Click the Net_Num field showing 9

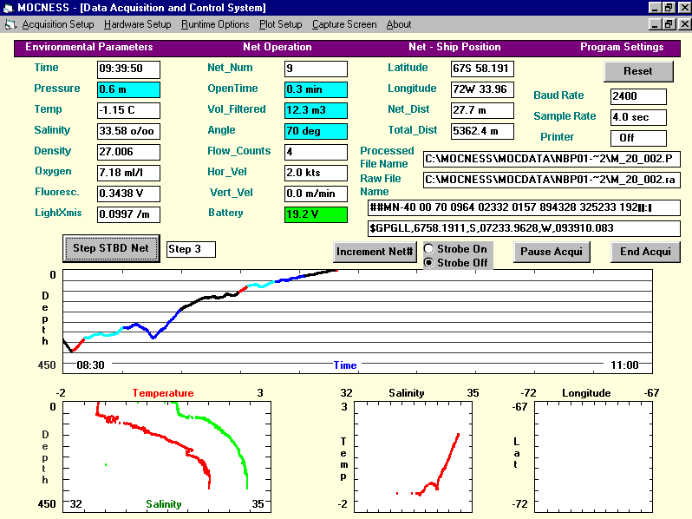316,69
